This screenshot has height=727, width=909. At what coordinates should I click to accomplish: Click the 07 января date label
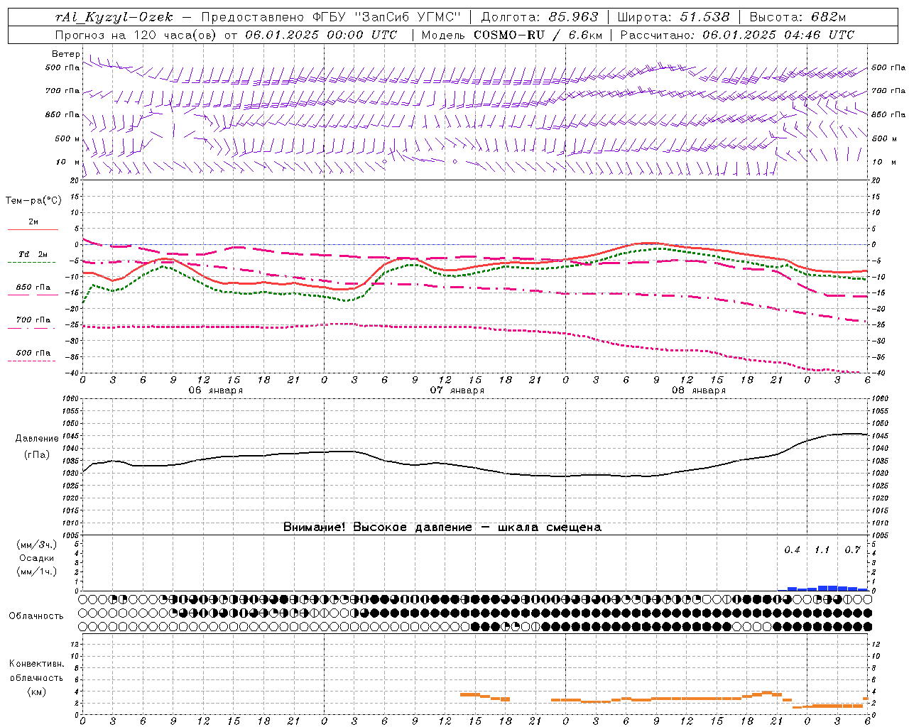point(457,390)
